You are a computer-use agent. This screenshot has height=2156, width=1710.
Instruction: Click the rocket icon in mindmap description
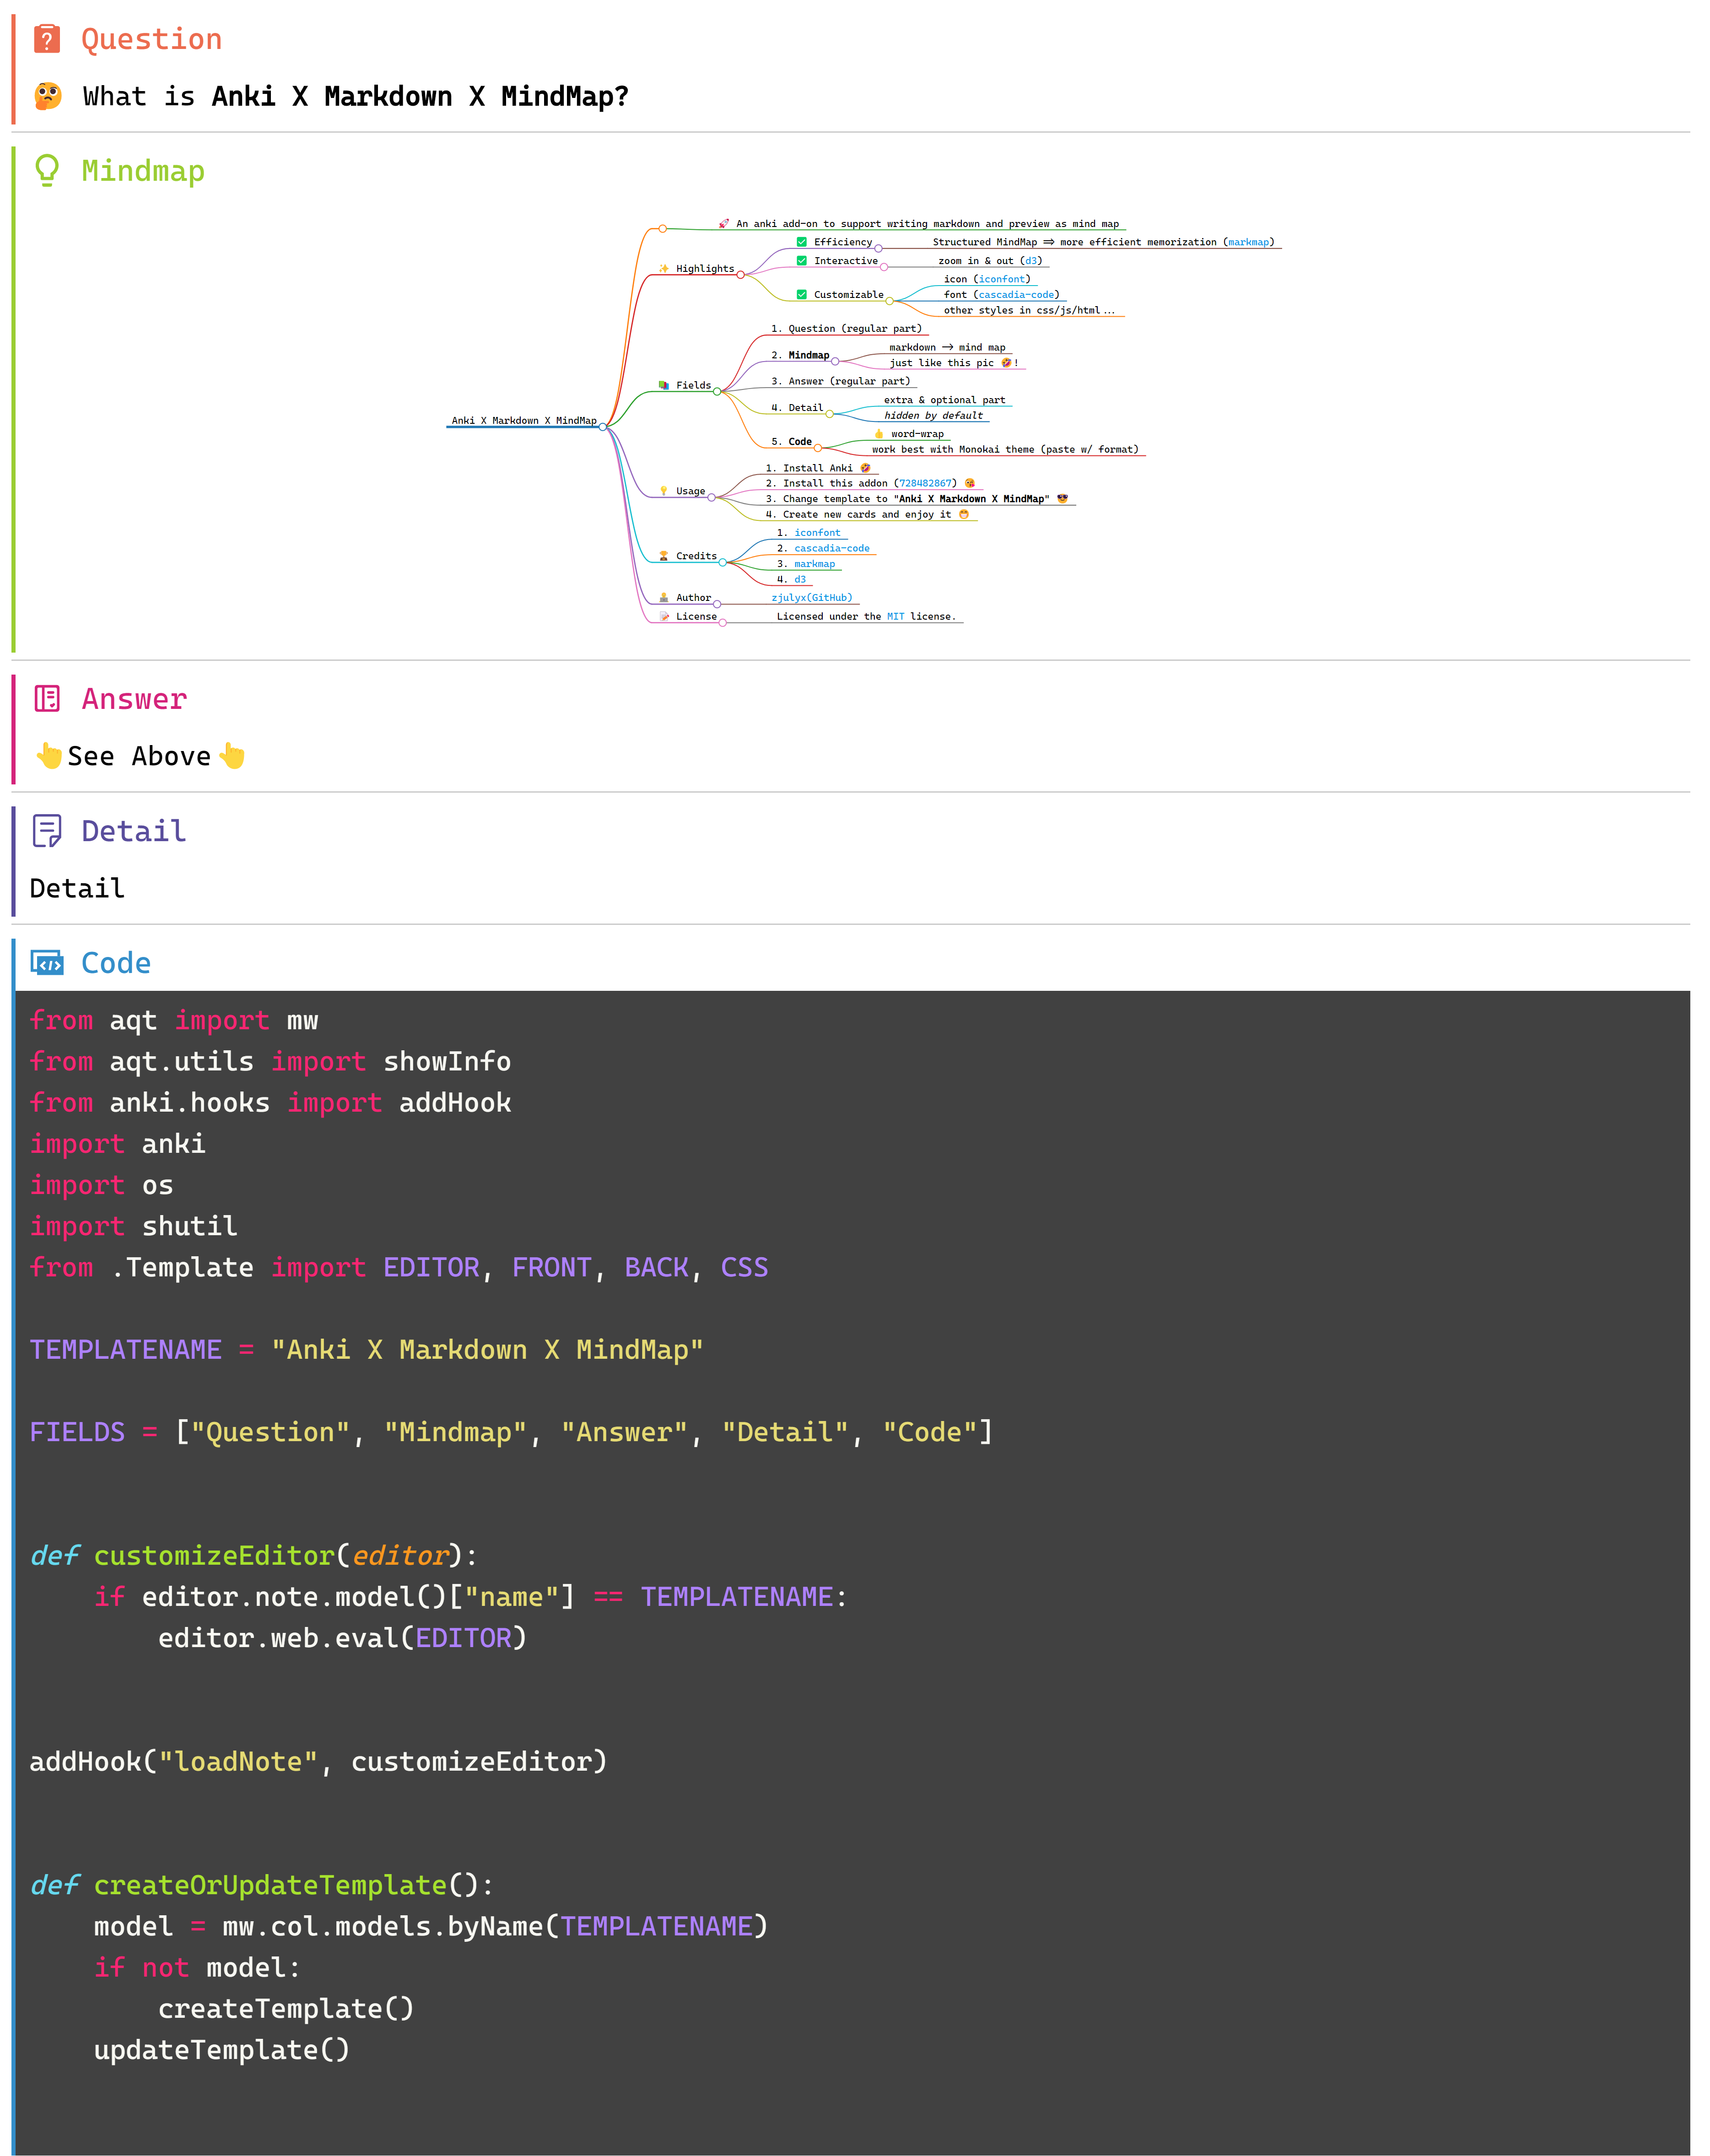(723, 224)
